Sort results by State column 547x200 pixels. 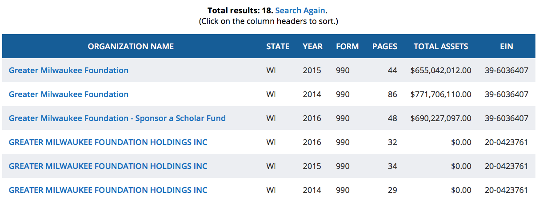(x=278, y=47)
